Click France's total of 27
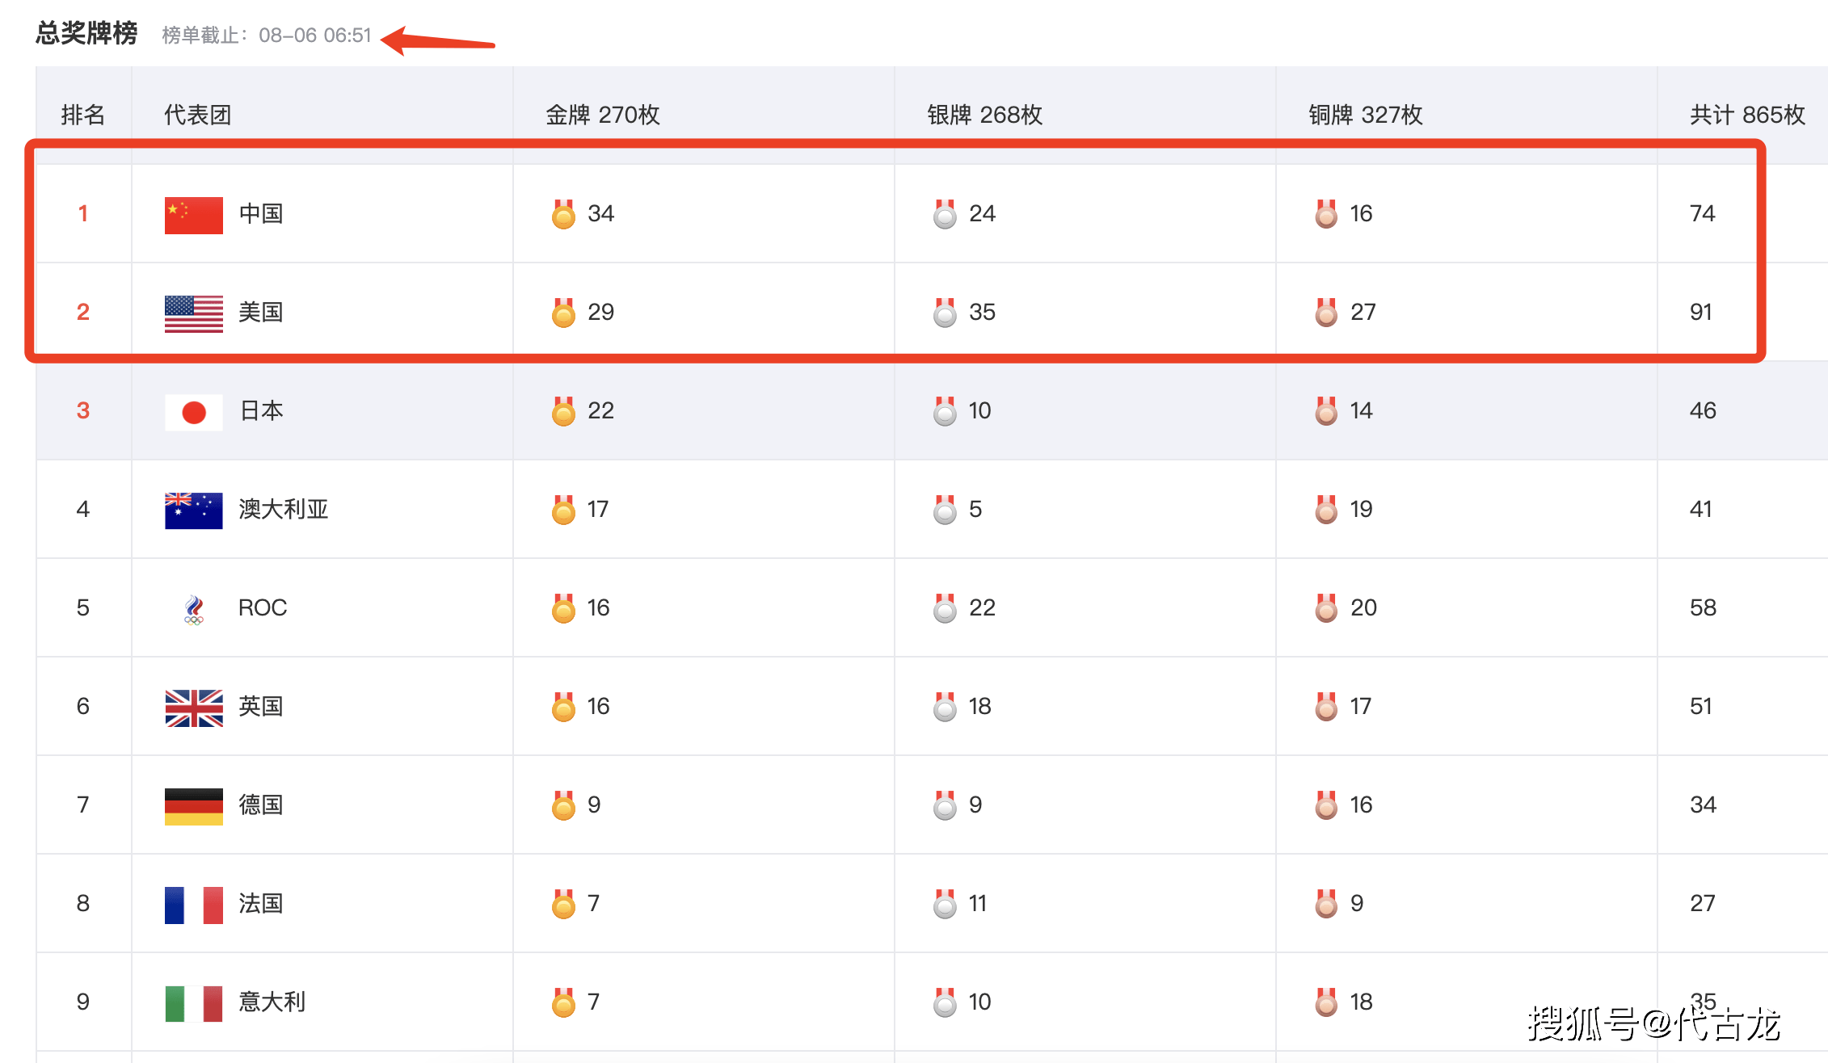 click(1703, 903)
